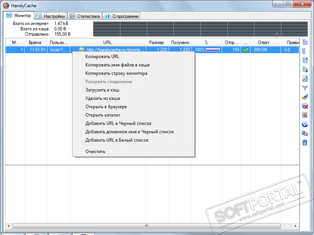Sort by the URL column header
This screenshot has height=235, width=314.
click(108, 43)
